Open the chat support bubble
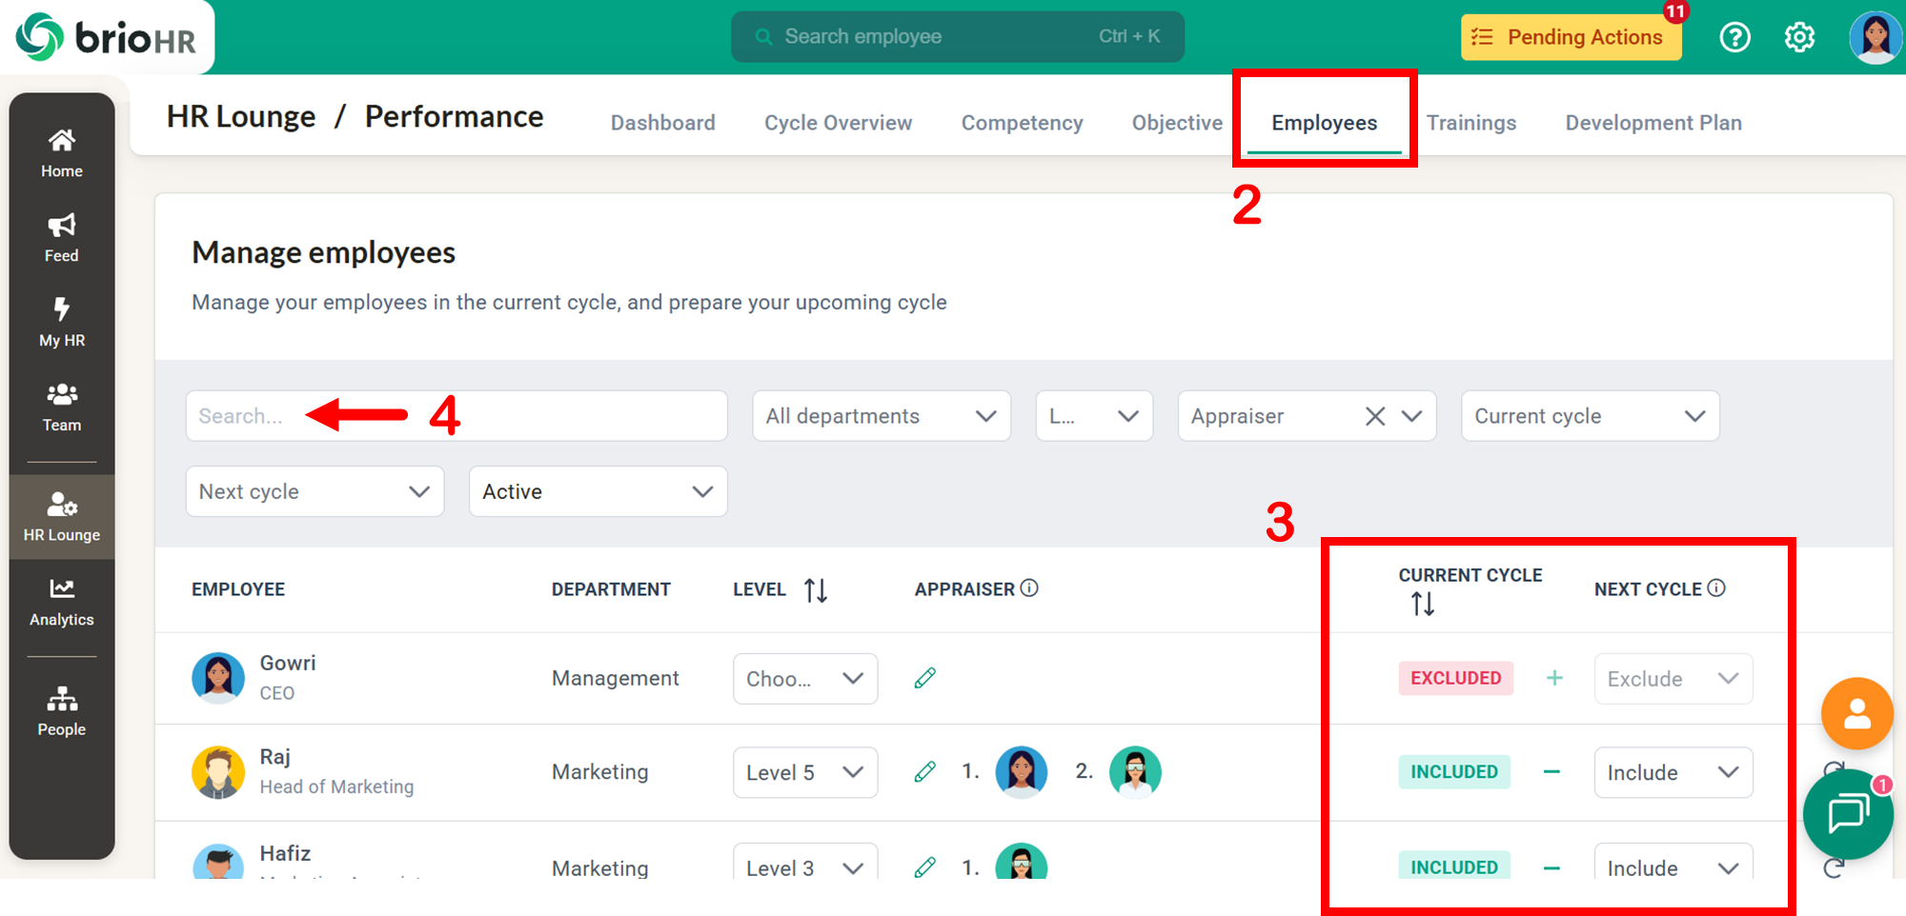 tap(1847, 814)
